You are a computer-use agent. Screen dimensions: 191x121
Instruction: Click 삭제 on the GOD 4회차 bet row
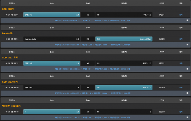pos(129,21)
